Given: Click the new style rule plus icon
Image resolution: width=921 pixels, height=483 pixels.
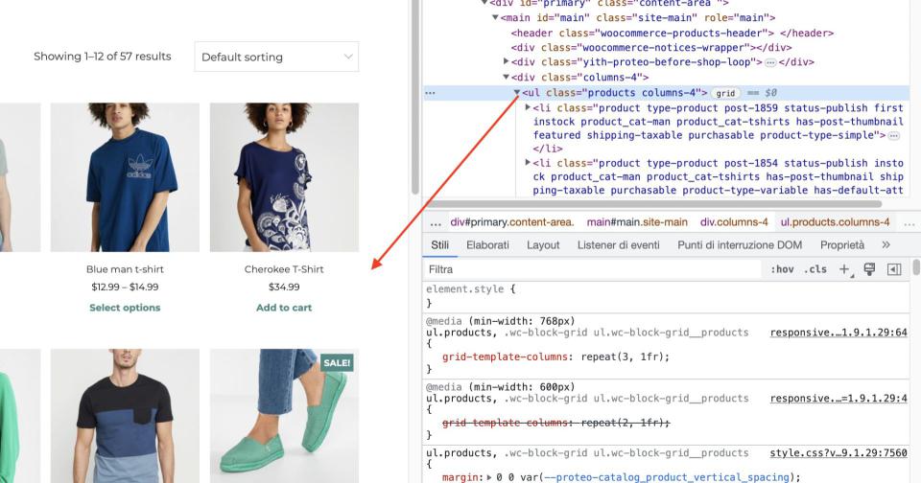Looking at the screenshot, I should pos(845,269).
